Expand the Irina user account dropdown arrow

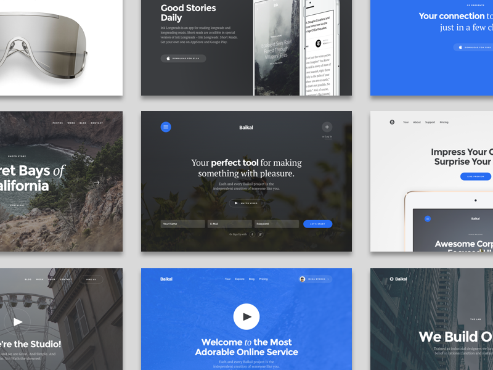click(328, 279)
